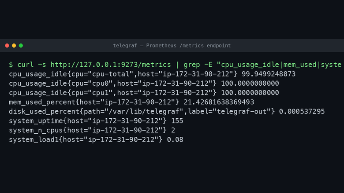Click the grep -E portion of command
The width and height of the screenshot is (344, 193).
click(x=198, y=65)
